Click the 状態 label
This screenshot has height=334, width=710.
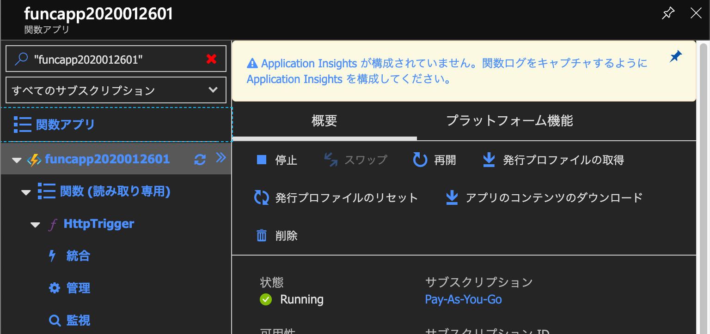tap(272, 282)
